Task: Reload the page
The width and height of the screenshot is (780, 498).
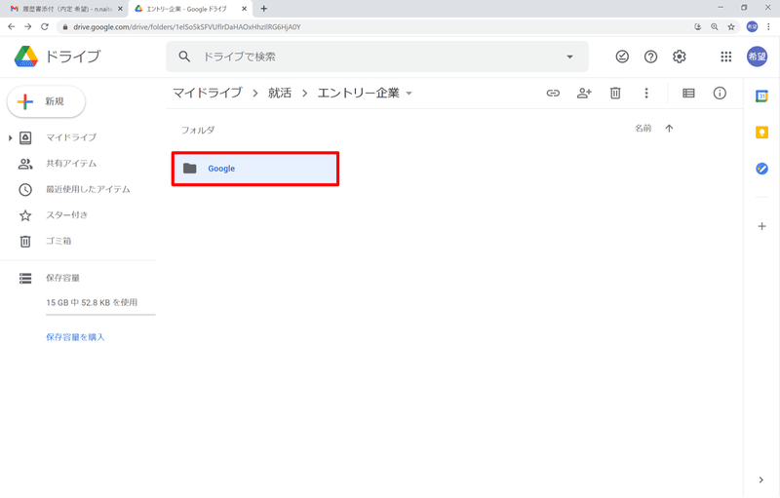Action: [x=45, y=27]
